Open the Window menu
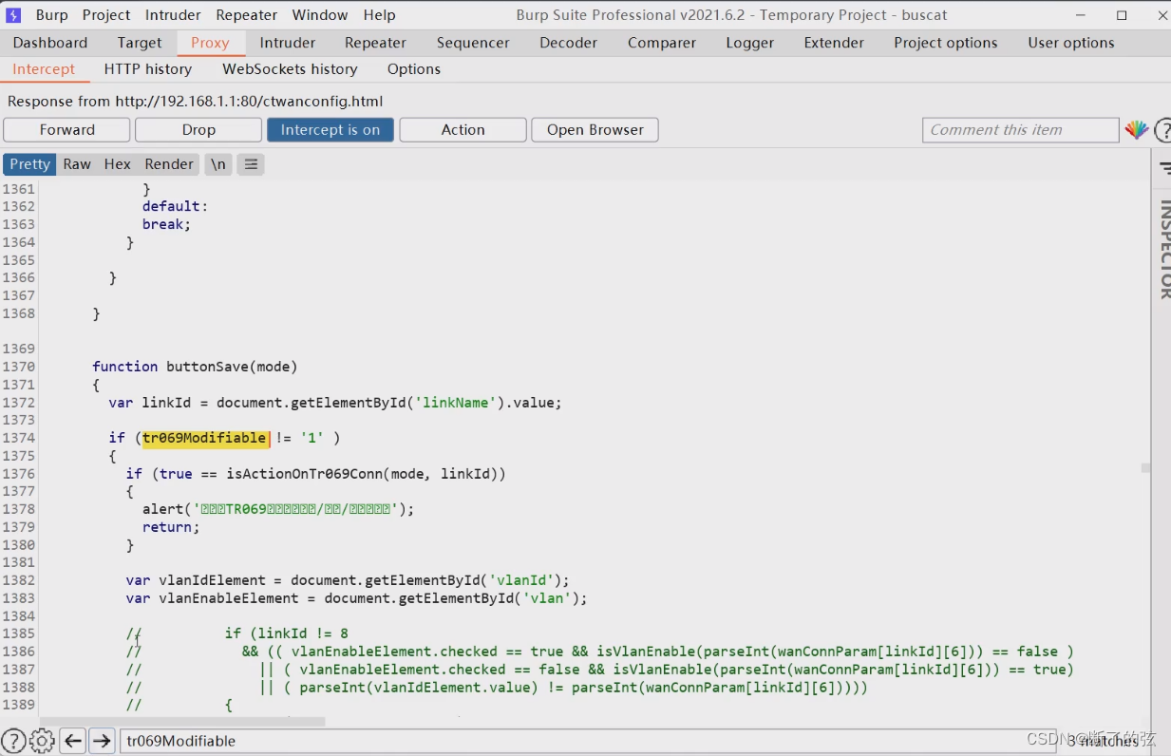1171x756 pixels. point(320,15)
